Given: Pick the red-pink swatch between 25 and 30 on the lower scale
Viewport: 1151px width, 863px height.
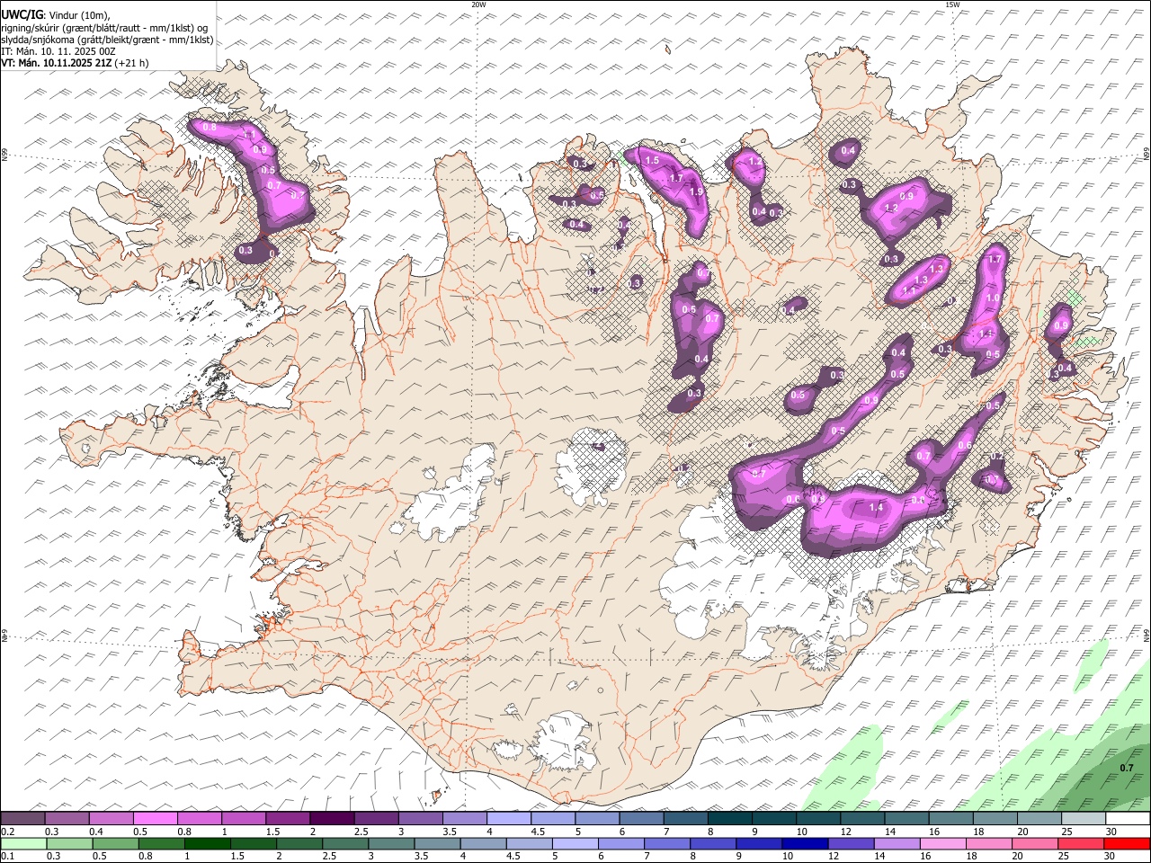Looking at the screenshot, I should pyautogui.click(x=1080, y=844).
